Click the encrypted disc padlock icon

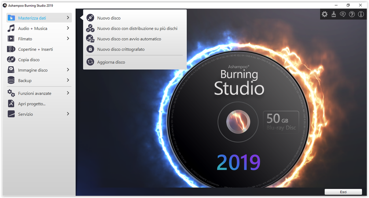(90, 49)
